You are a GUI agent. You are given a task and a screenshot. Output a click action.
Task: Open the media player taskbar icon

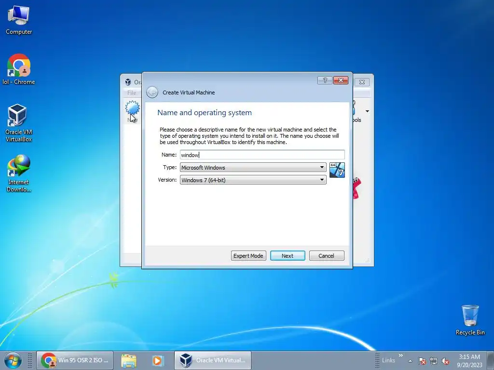(158, 360)
